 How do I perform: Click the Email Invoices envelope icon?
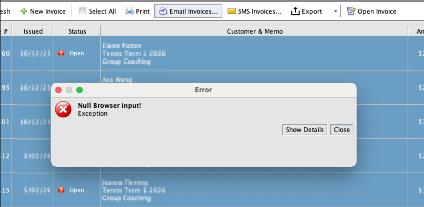click(x=163, y=11)
